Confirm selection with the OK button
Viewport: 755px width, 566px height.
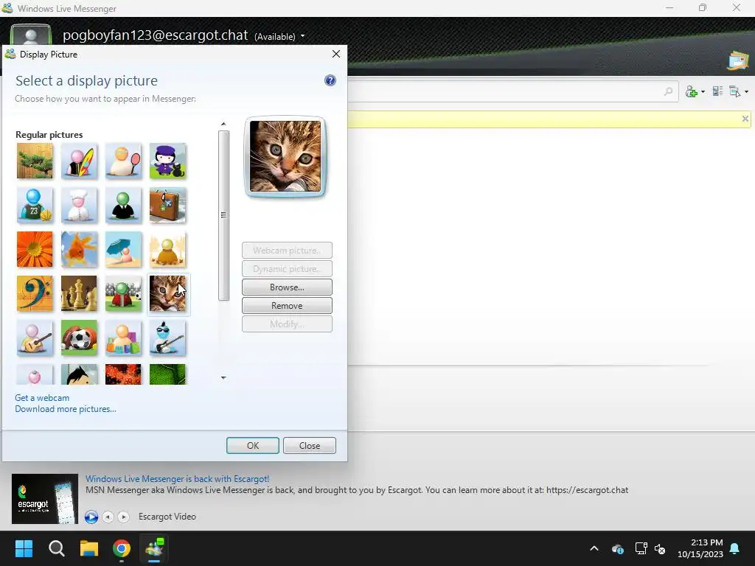[253, 446]
